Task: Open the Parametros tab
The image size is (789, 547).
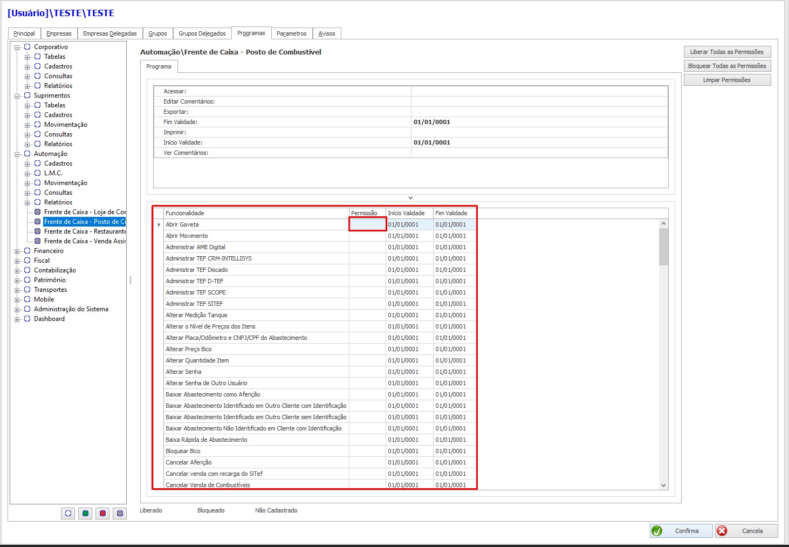Action: (x=292, y=33)
